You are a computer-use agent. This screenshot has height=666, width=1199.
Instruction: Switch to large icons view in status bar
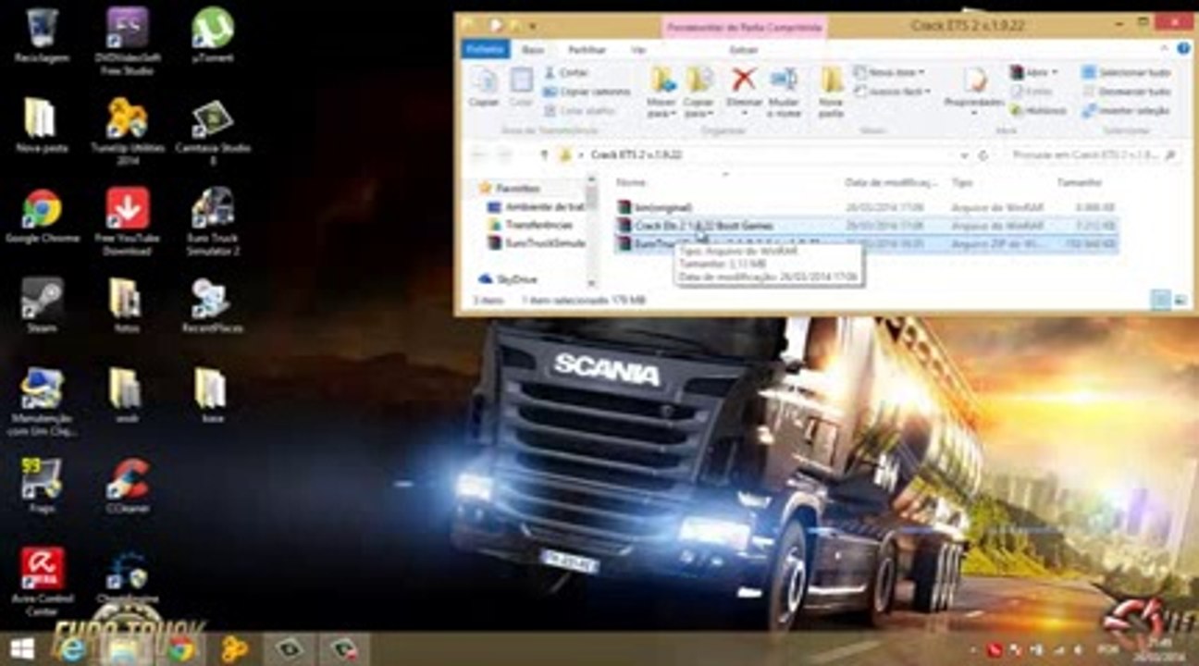(1180, 300)
